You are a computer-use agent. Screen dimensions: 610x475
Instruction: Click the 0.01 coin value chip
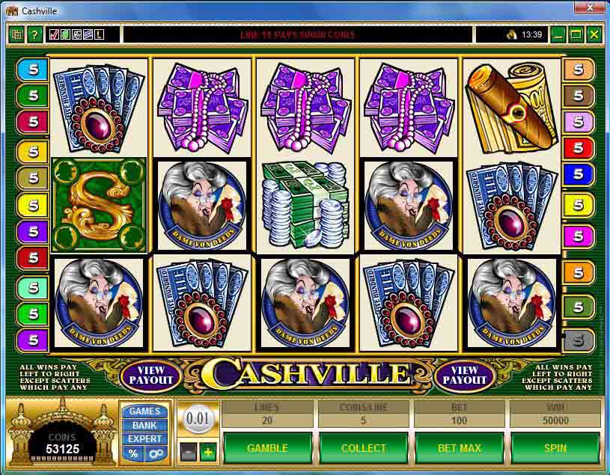198,419
